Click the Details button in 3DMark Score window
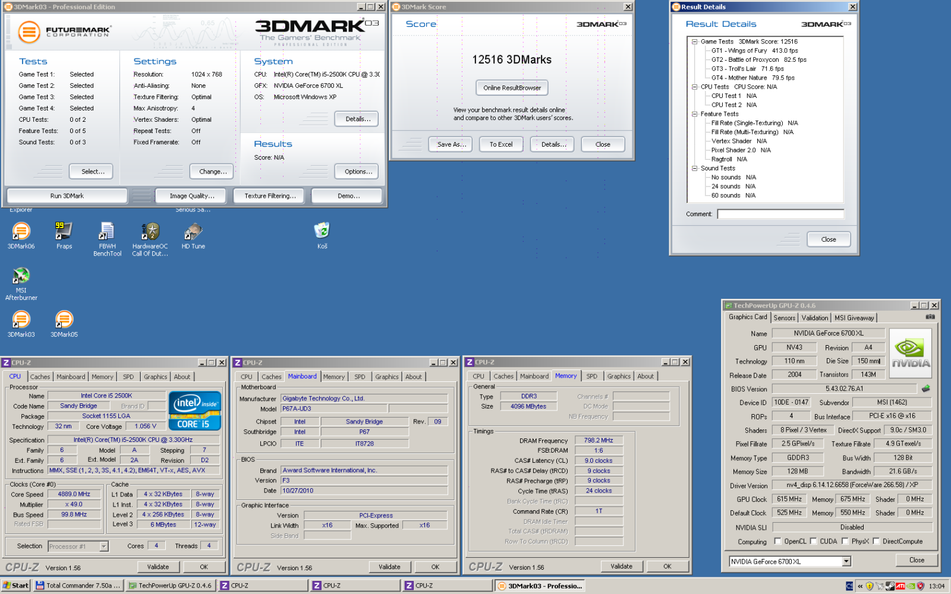951x594 pixels. tap(553, 144)
